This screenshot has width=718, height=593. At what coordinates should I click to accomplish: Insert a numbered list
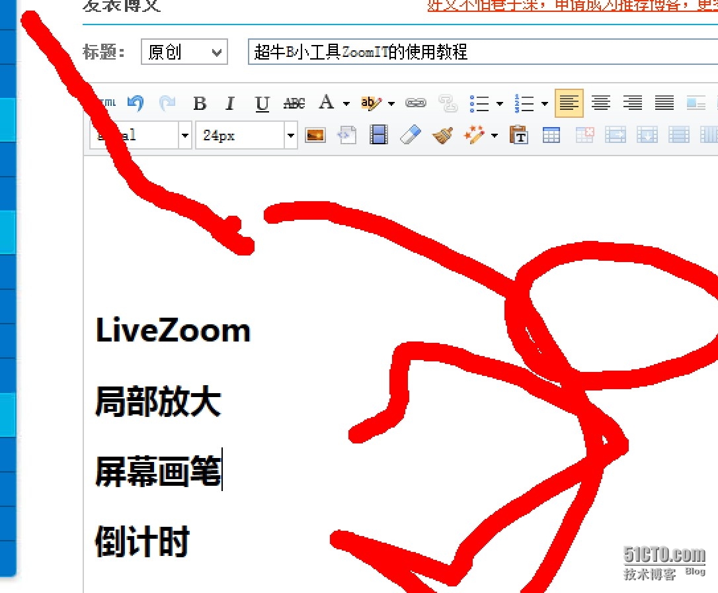tap(524, 103)
